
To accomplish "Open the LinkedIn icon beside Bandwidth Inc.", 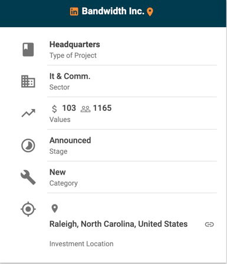I will (74, 11).
